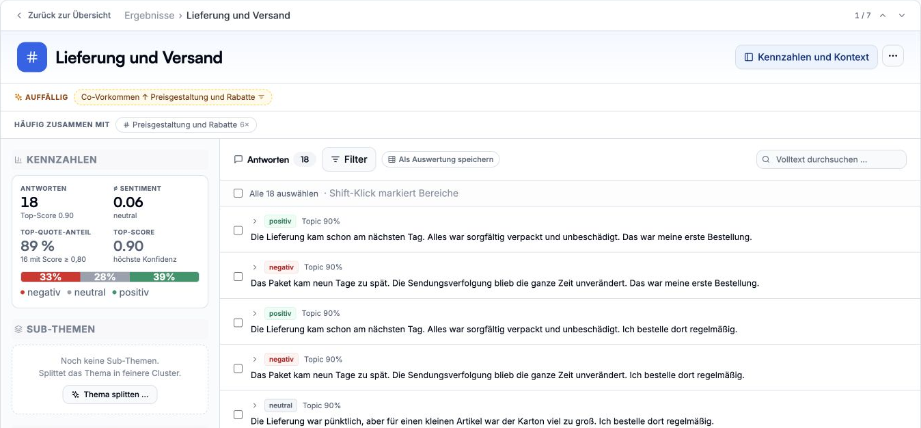
Task: Open the Preisgestaltung und Rabatte 6× tag
Action: (x=186, y=124)
